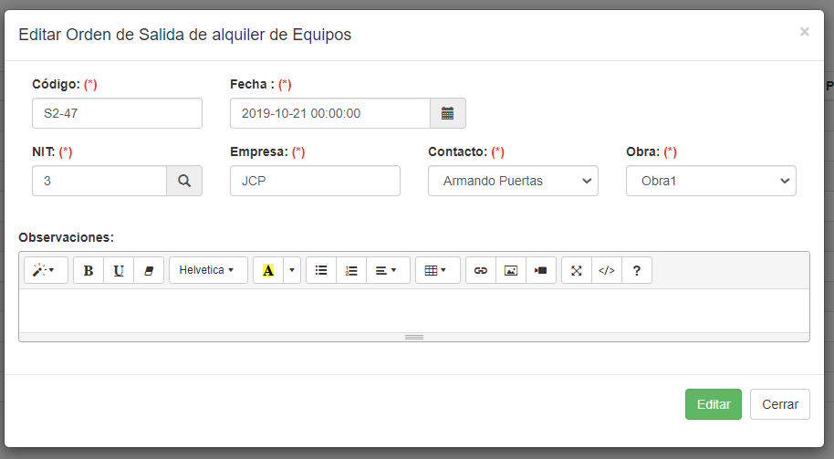Screen dimensions: 834x459
Task: Open the calendar date picker icon
Action: [447, 113]
